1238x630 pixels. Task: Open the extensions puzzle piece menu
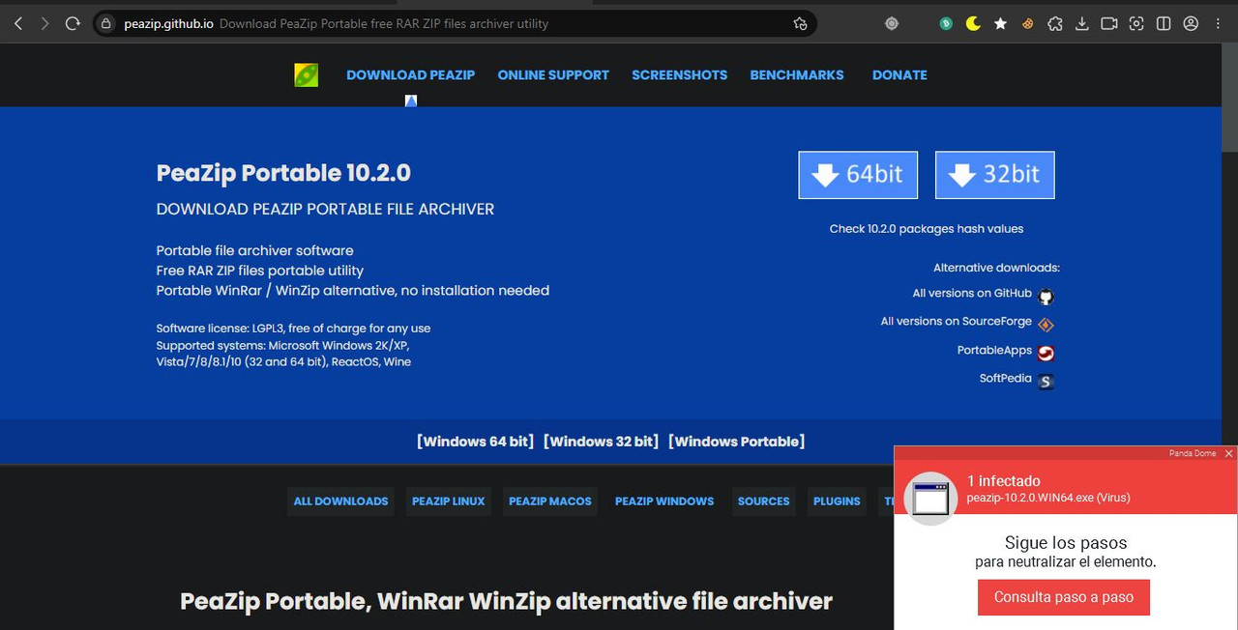1055,23
